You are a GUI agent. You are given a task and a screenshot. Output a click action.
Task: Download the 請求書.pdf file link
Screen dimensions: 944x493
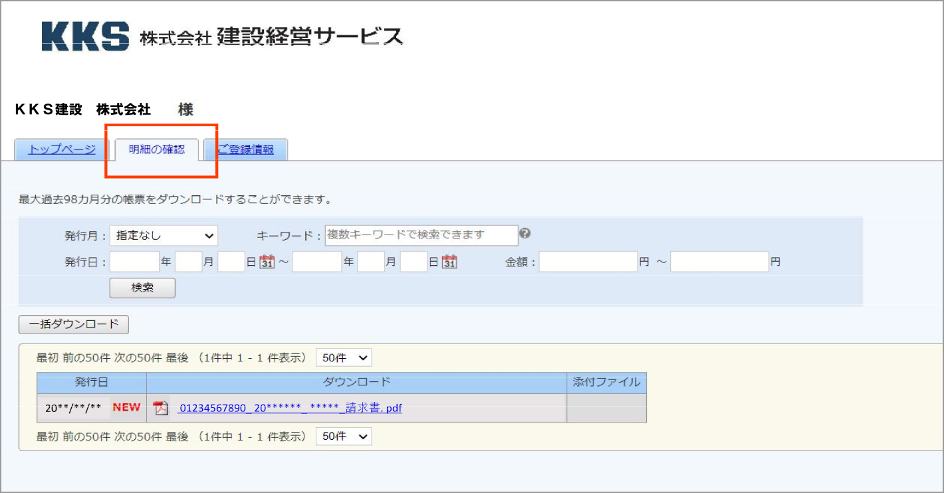(x=291, y=408)
